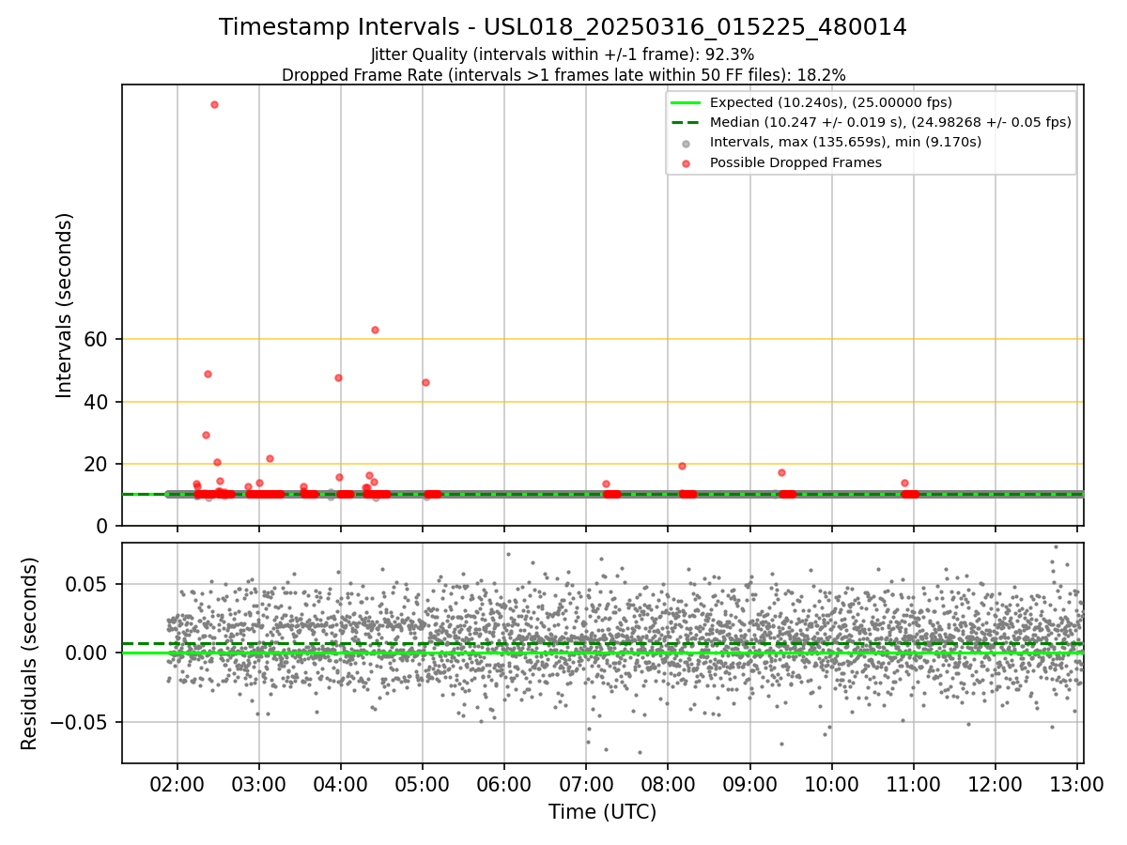1127x845 pixels.
Task: Click the '05:00' x-axis tick label
Action: tap(422, 783)
